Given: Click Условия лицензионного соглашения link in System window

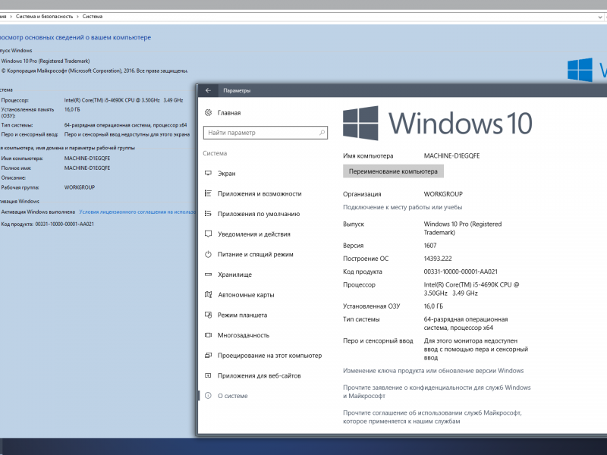Looking at the screenshot, I should 137,212.
